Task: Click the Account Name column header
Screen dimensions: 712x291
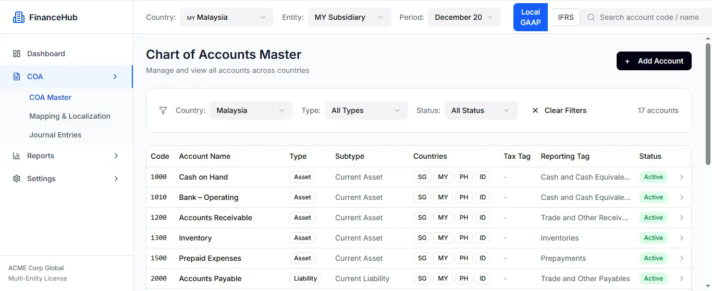Action: click(x=204, y=156)
